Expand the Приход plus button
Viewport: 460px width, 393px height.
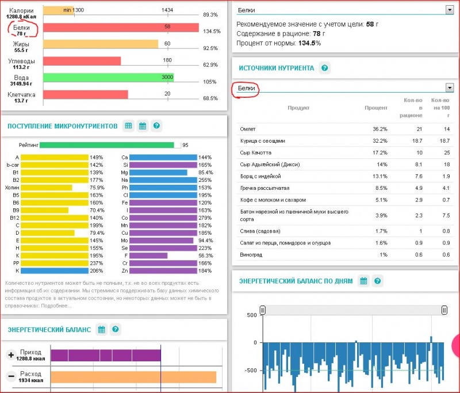pyautogui.click(x=11, y=355)
